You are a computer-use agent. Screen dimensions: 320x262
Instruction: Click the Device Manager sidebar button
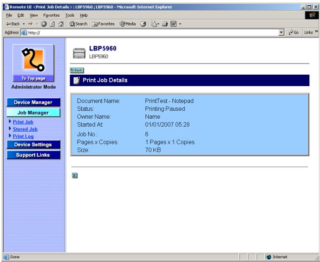click(33, 102)
